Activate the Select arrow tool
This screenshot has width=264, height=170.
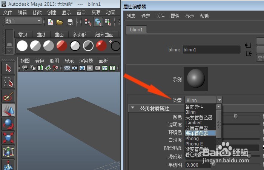click(8, 68)
